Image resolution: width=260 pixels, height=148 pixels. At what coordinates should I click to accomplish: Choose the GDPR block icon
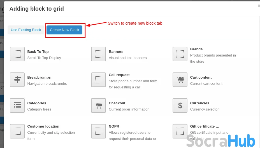click(x=98, y=131)
